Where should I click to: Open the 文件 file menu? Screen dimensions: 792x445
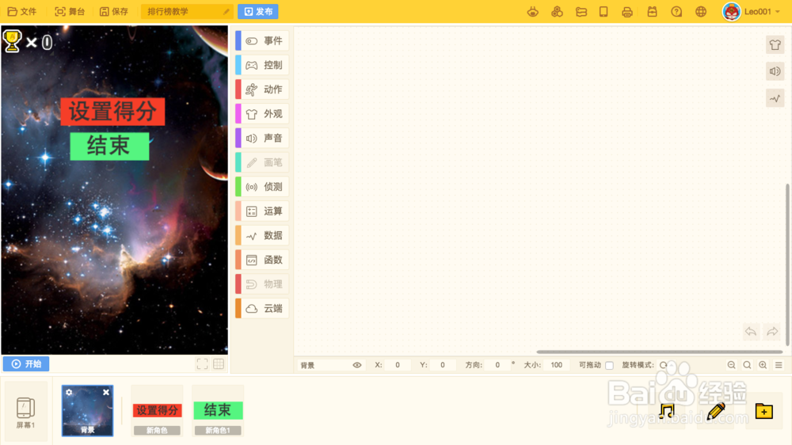point(22,11)
